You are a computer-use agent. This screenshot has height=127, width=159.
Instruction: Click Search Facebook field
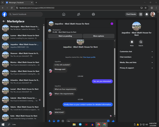(25, 14)
